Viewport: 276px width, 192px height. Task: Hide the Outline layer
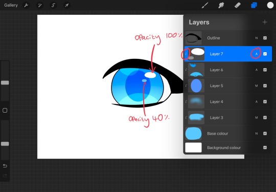point(265,38)
